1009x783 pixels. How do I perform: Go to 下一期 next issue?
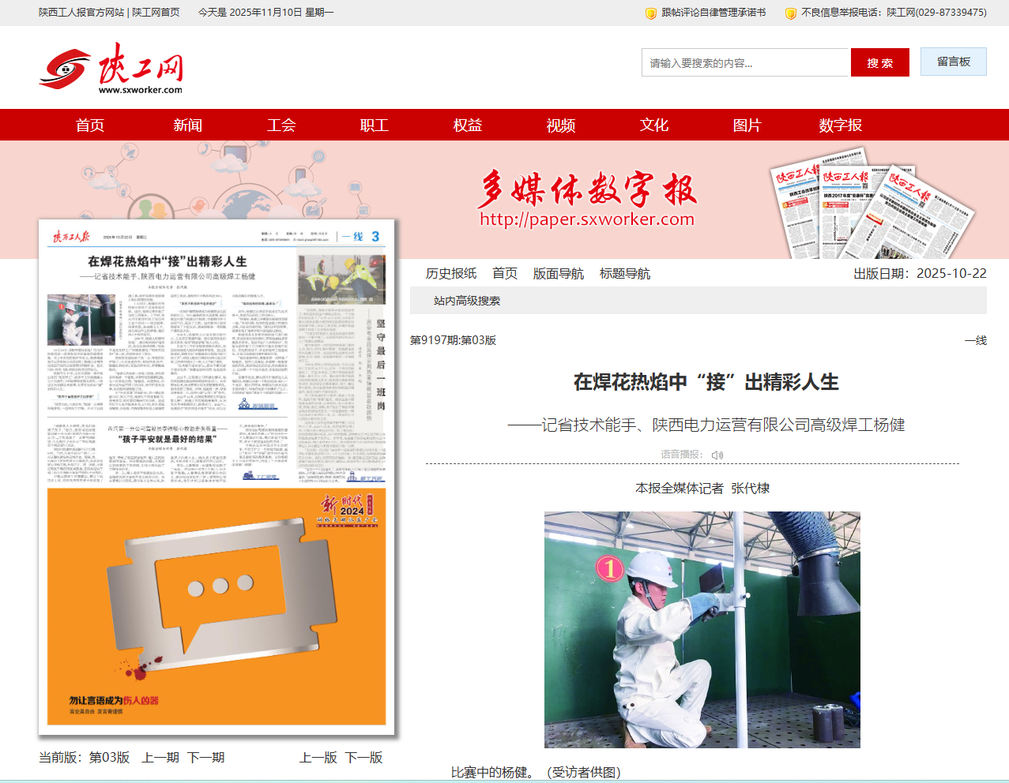[205, 758]
